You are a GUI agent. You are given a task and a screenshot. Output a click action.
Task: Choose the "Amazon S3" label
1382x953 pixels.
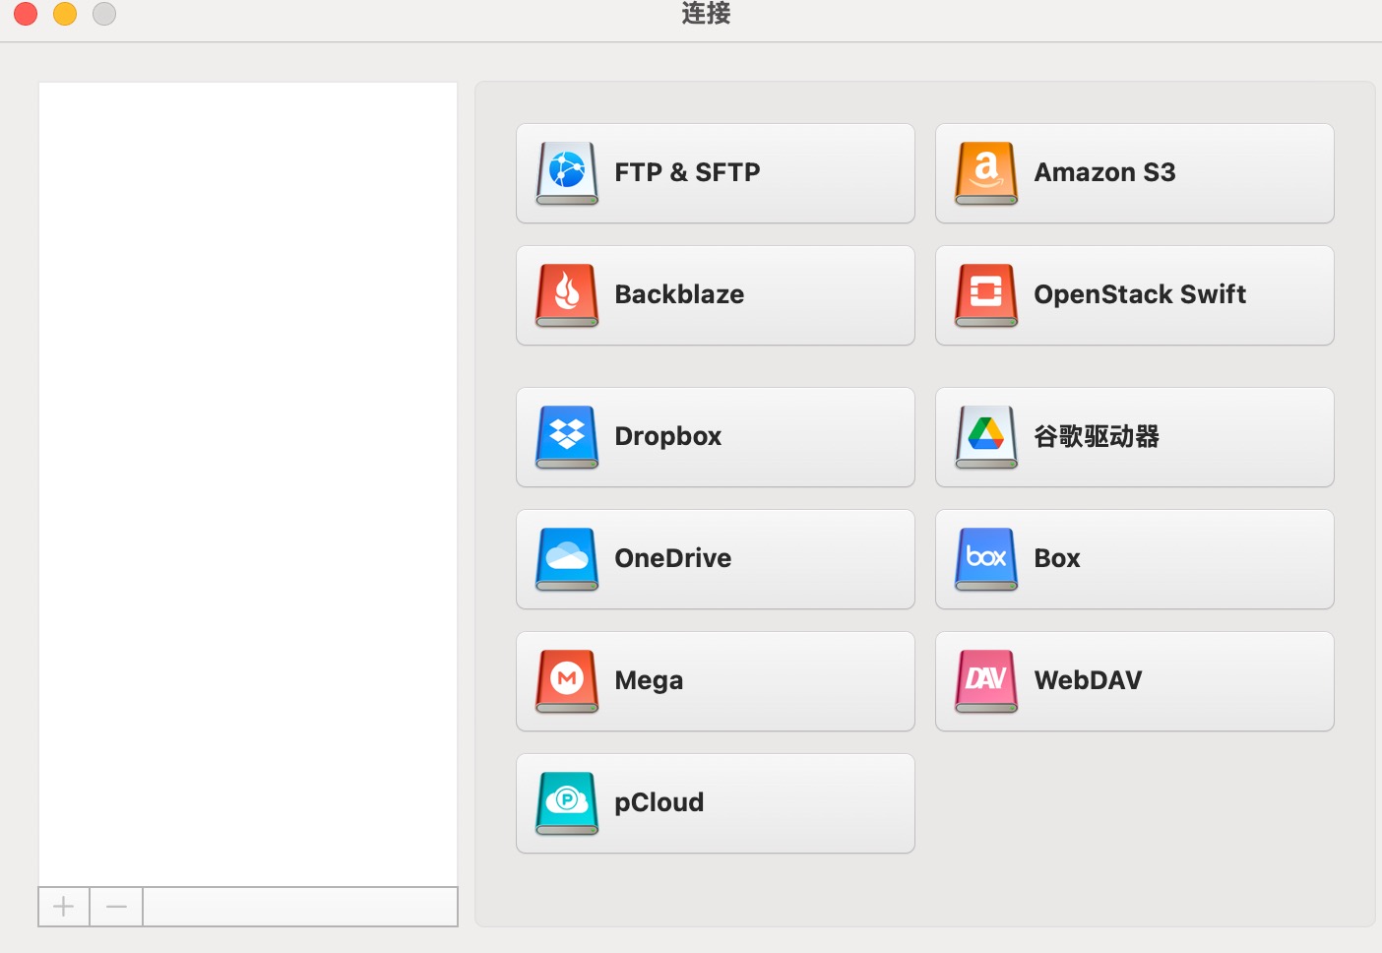1104,172
